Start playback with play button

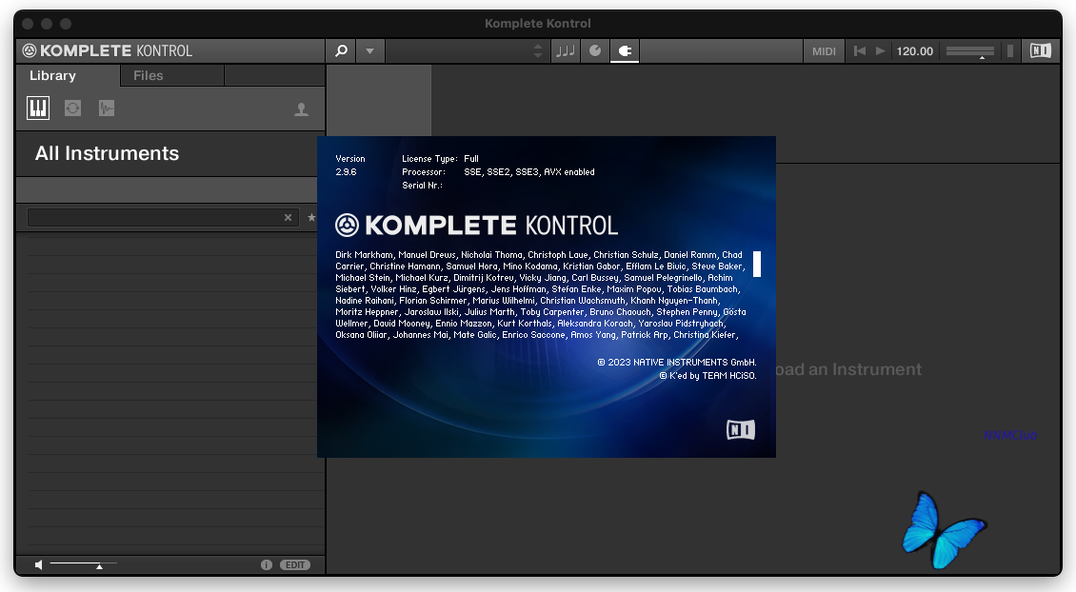tap(881, 50)
